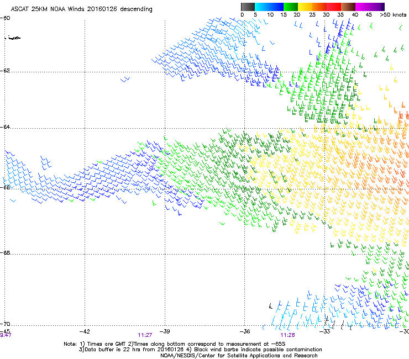Image resolution: width=409 pixels, height=359 pixels.
Task: Click the '-62' latitude label
Action: [x=5, y=71]
